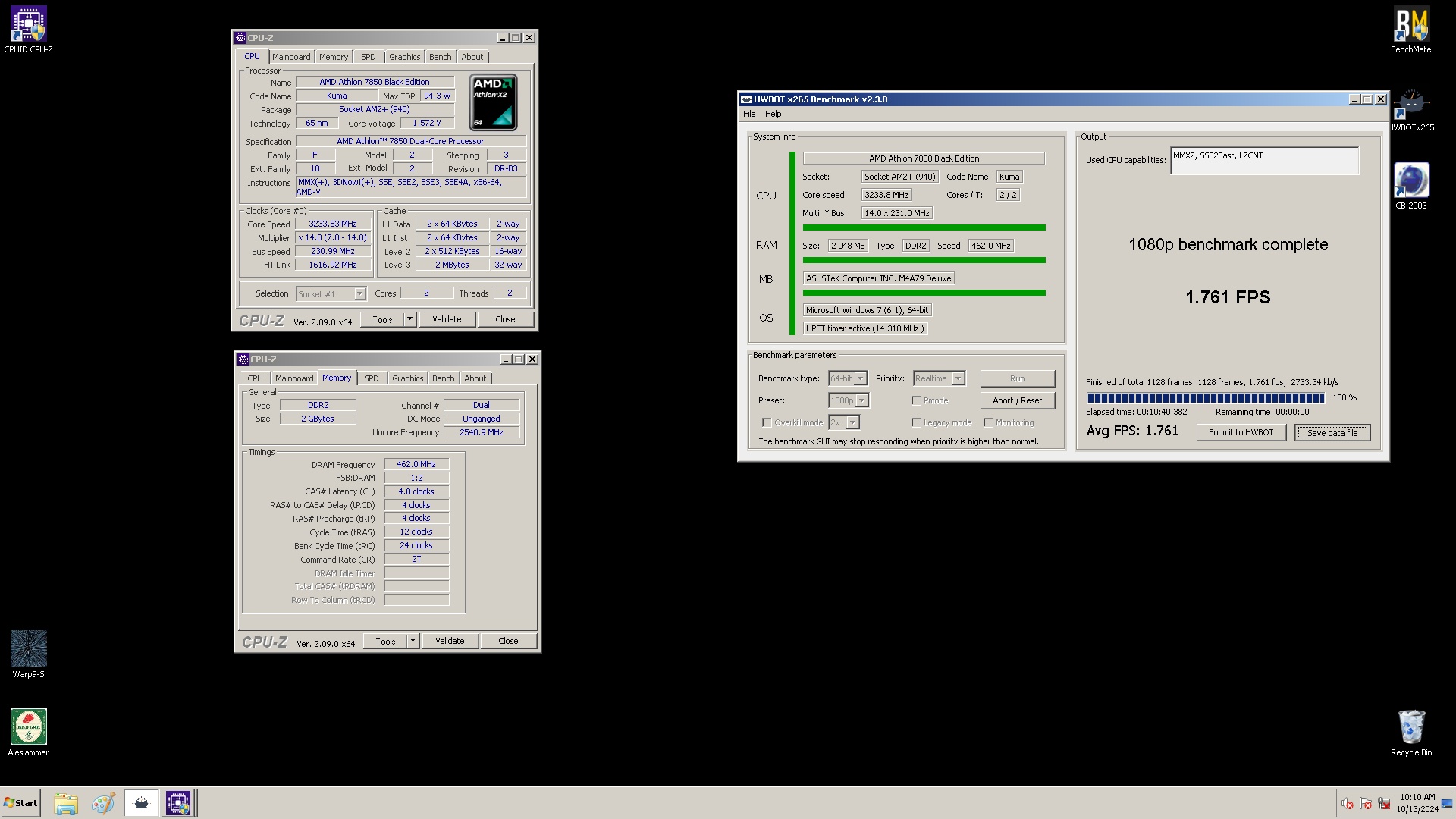This screenshot has width=1456, height=819.
Task: Toggle Pmode checkbox
Action: pyautogui.click(x=916, y=400)
